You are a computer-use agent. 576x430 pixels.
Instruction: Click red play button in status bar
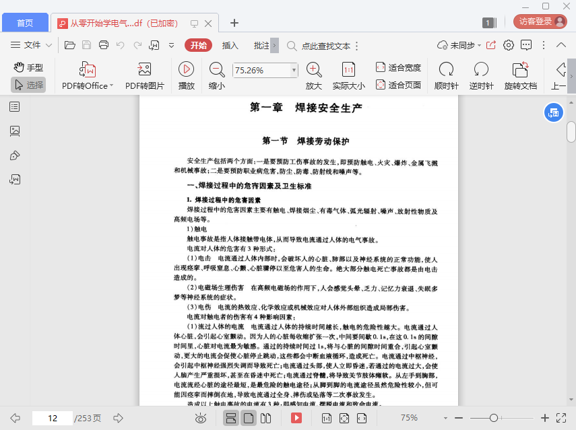(296, 418)
